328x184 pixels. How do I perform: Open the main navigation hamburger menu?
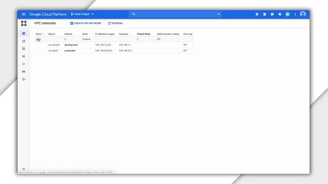click(x=24, y=14)
